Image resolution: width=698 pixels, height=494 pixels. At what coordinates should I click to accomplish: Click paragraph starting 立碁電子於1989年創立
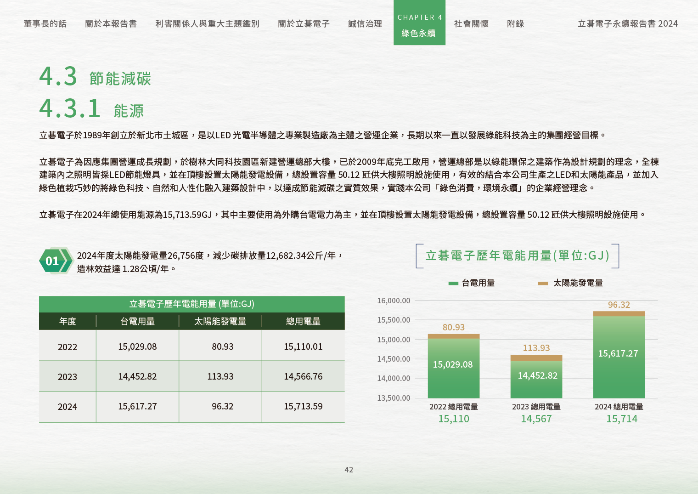(x=323, y=135)
